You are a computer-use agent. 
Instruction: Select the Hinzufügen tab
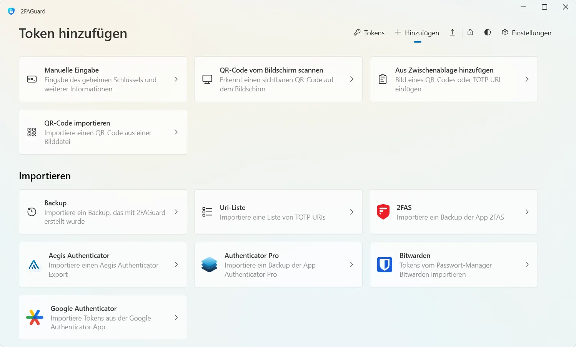coord(417,33)
